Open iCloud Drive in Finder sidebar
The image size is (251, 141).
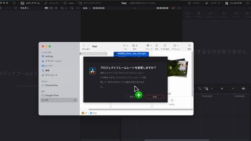coord(50,85)
